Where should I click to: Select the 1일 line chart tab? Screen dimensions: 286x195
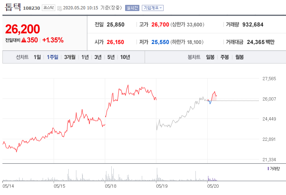[37, 57]
